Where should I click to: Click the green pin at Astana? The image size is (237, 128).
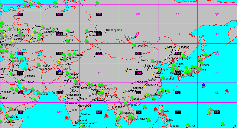pos(67,40)
